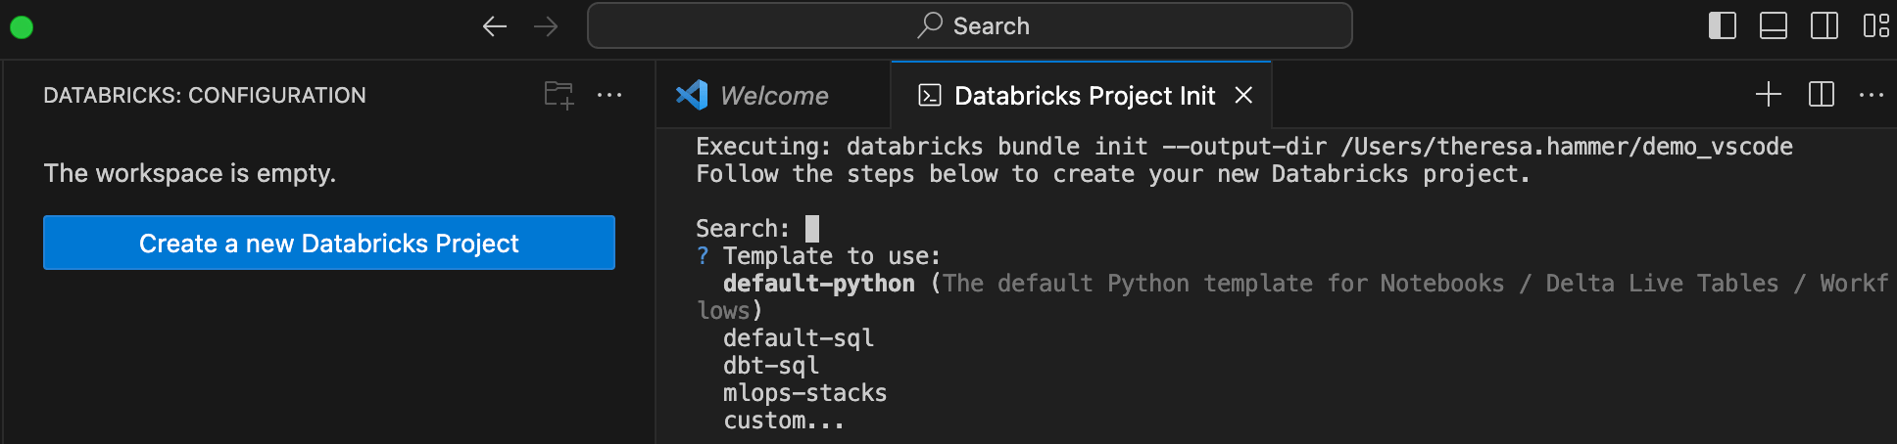The height and width of the screenshot is (444, 1897).
Task: Split the editor with the split icon
Action: coord(1821,95)
